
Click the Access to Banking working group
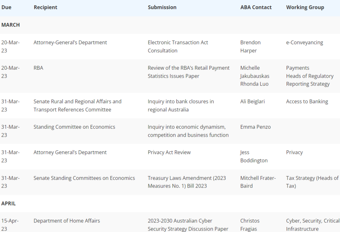[307, 102]
